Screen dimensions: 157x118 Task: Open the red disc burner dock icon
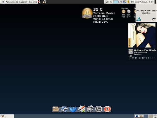[107, 109]
